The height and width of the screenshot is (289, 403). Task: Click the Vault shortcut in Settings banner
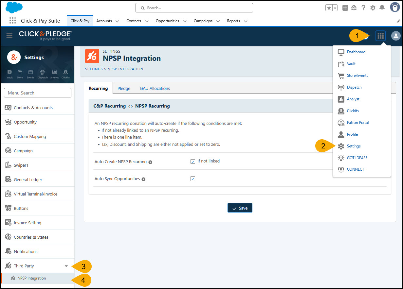(10, 74)
